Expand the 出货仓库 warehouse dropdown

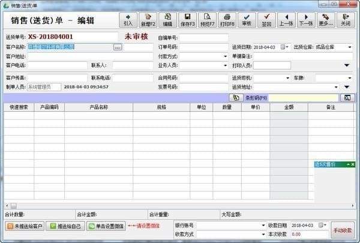tap(349, 47)
